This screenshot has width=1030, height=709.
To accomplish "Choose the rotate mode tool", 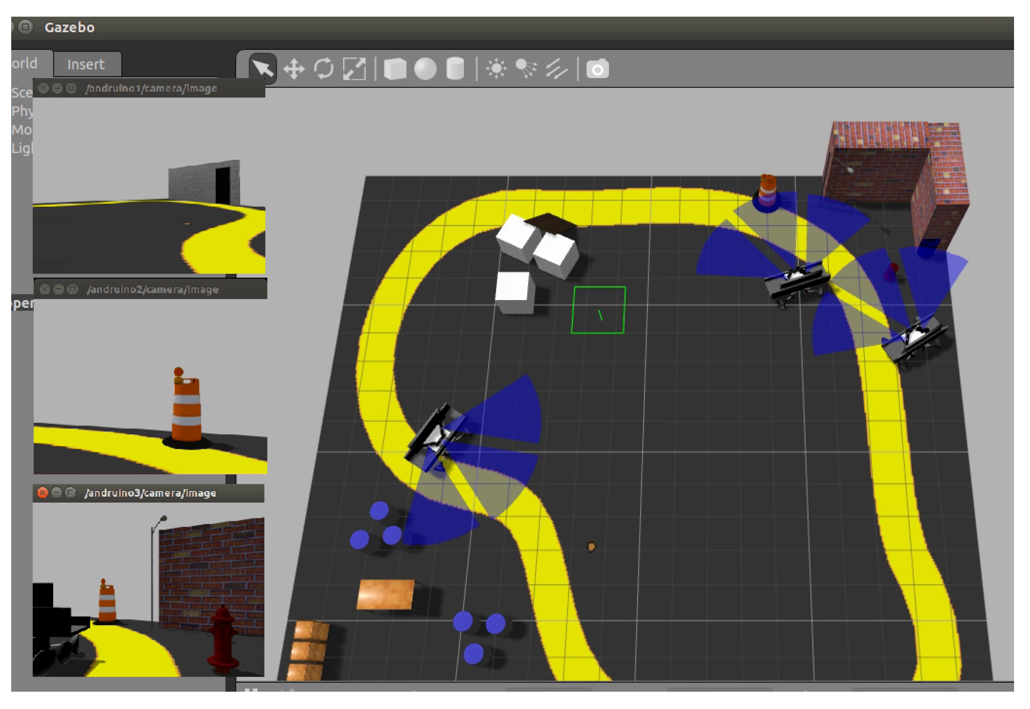I will (x=324, y=69).
